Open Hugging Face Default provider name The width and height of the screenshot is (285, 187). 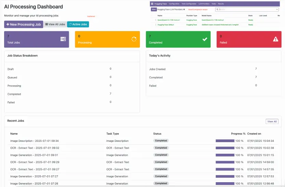[x=166, y=25]
